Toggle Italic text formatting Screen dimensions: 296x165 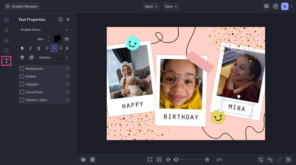(x=30, y=48)
